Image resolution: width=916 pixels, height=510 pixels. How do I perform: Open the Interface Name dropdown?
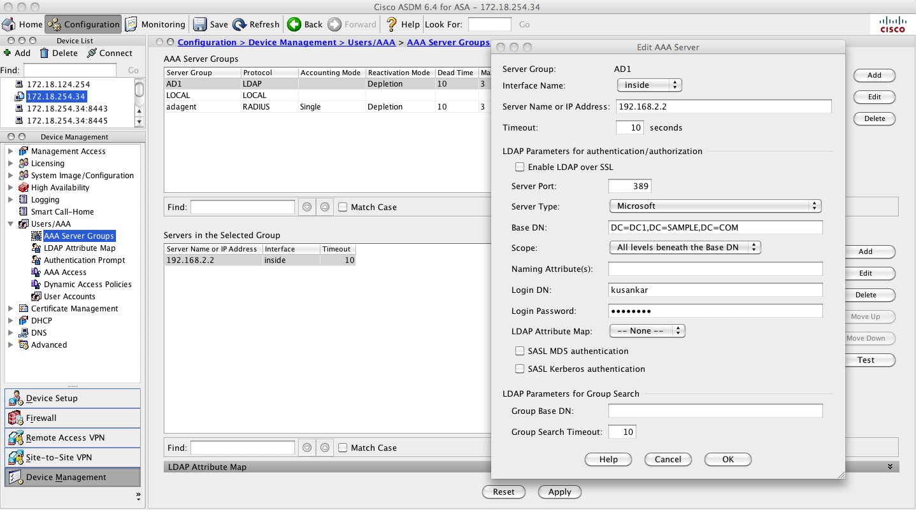click(x=649, y=85)
